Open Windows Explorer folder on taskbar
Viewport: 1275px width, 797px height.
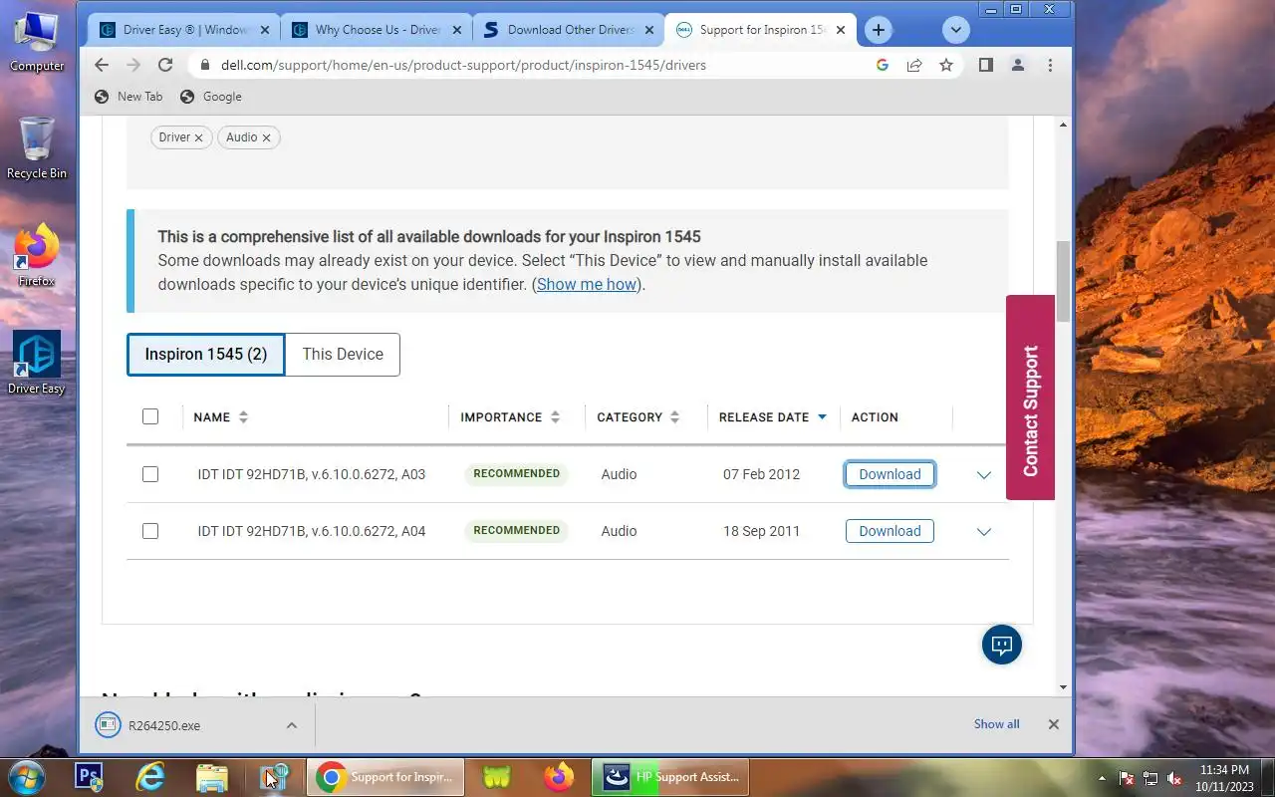point(212,777)
